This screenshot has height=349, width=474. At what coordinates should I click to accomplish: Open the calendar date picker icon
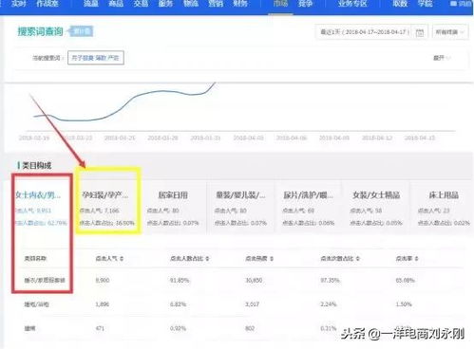click(x=420, y=32)
